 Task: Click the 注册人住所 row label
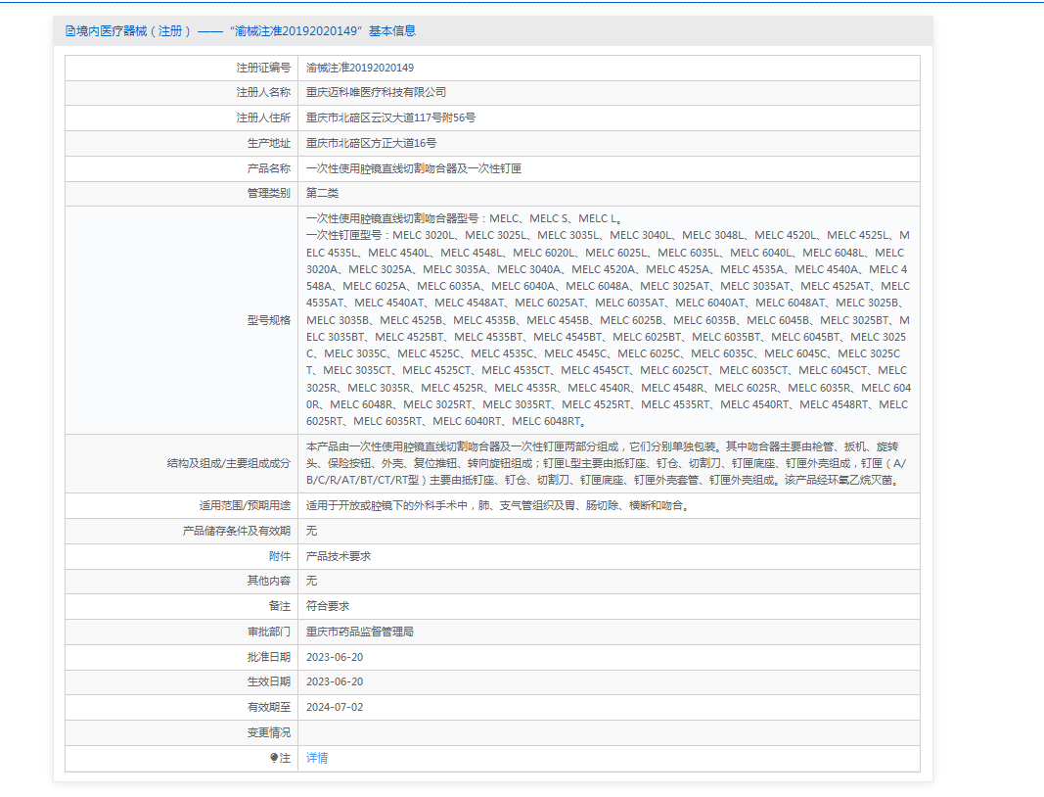pos(263,117)
